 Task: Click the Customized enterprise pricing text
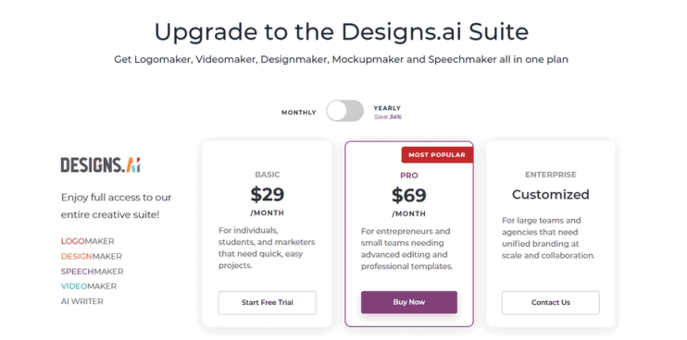[551, 194]
